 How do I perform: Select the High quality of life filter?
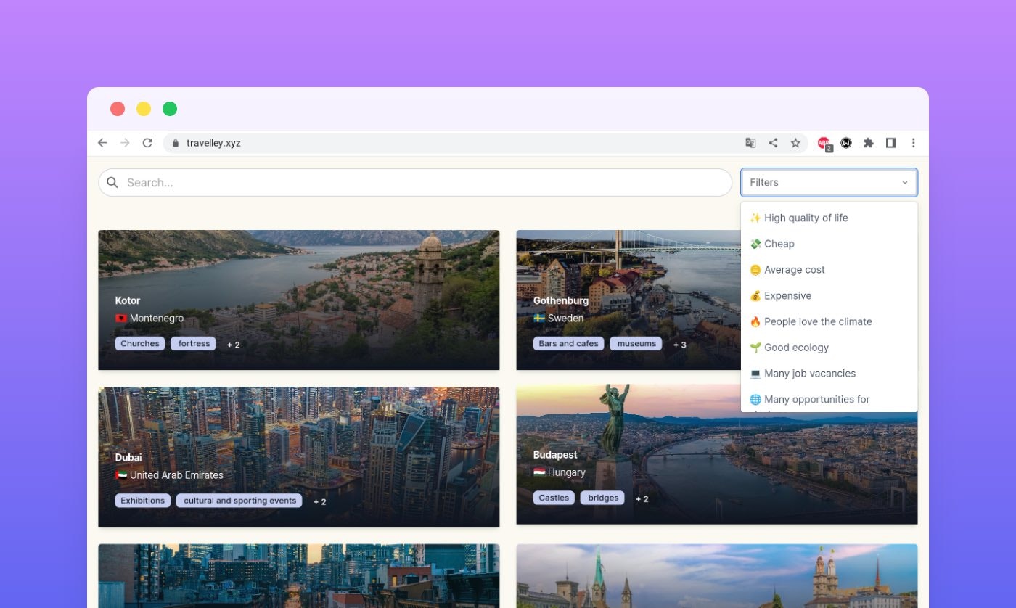(x=829, y=218)
